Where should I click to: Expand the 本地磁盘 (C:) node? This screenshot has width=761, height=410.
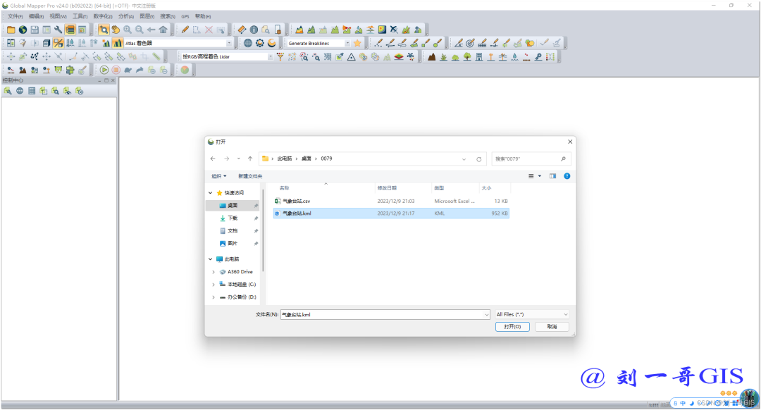pos(214,285)
